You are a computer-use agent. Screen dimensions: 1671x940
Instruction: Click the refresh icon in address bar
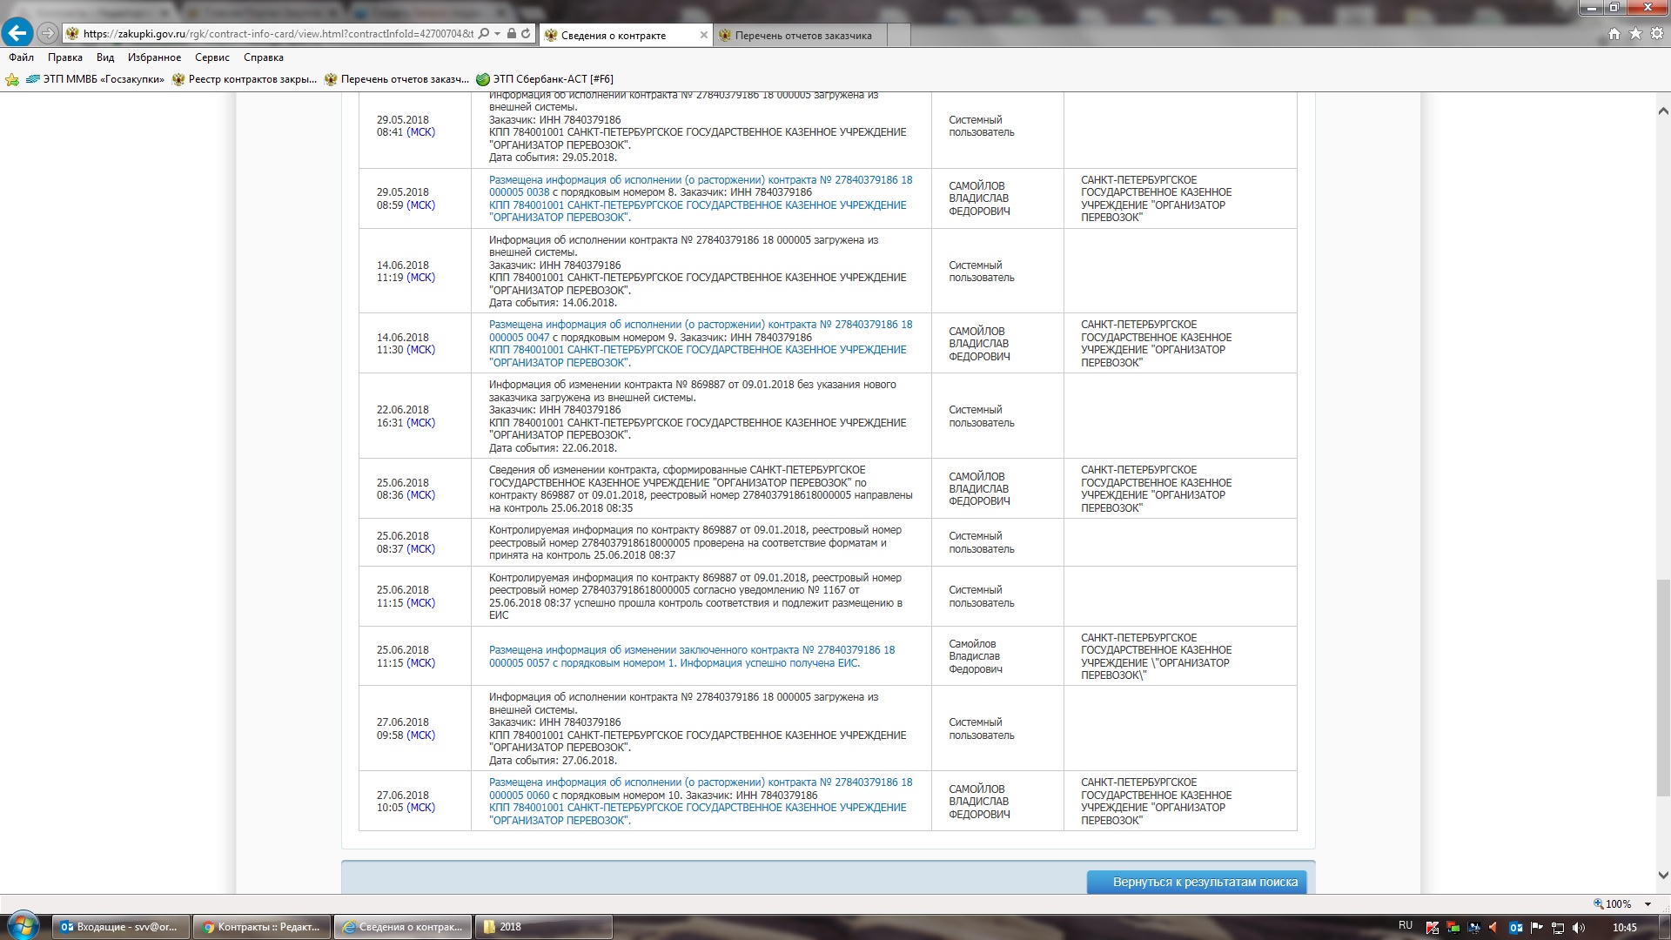coord(526,34)
